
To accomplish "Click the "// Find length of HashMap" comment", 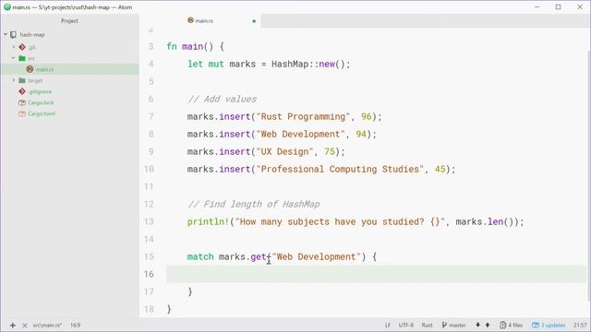I will [253, 205].
